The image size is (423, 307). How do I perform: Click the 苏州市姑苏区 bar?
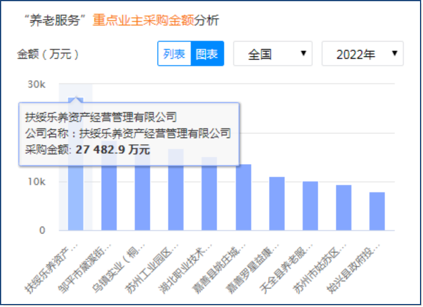[344, 208]
